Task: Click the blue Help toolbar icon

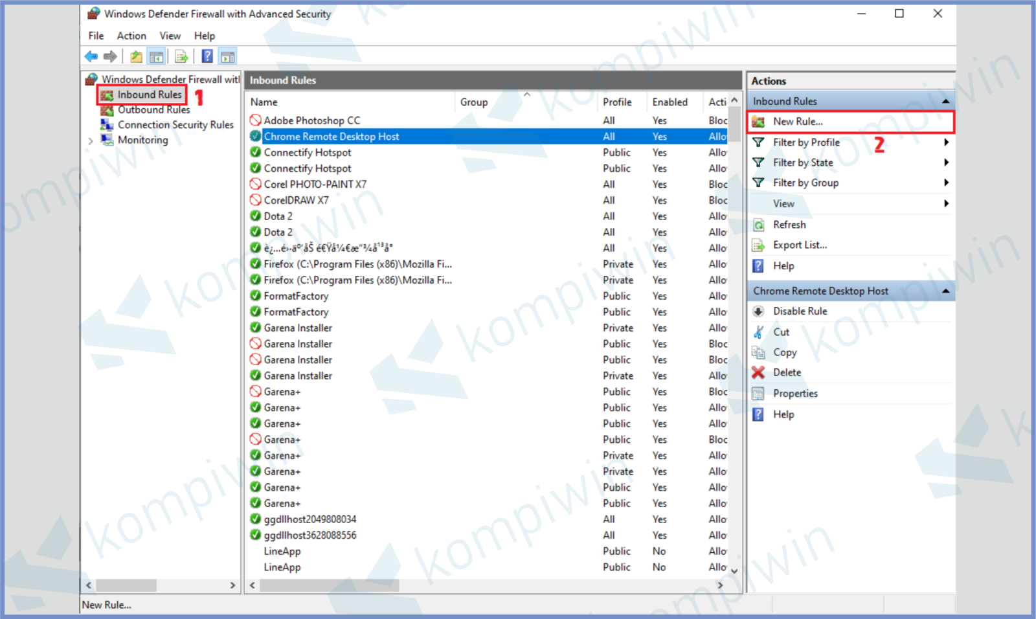Action: (x=207, y=57)
